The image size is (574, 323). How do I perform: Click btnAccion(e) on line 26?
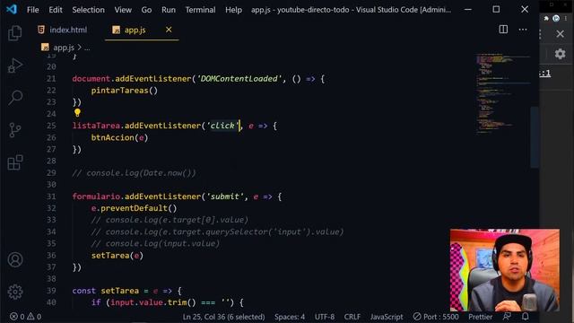(119, 137)
